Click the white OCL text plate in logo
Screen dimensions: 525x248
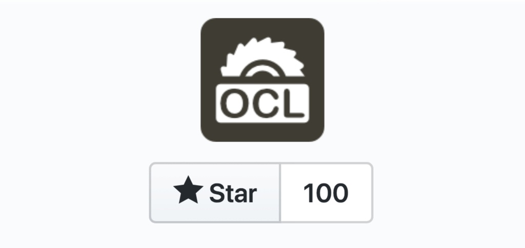coord(262,103)
